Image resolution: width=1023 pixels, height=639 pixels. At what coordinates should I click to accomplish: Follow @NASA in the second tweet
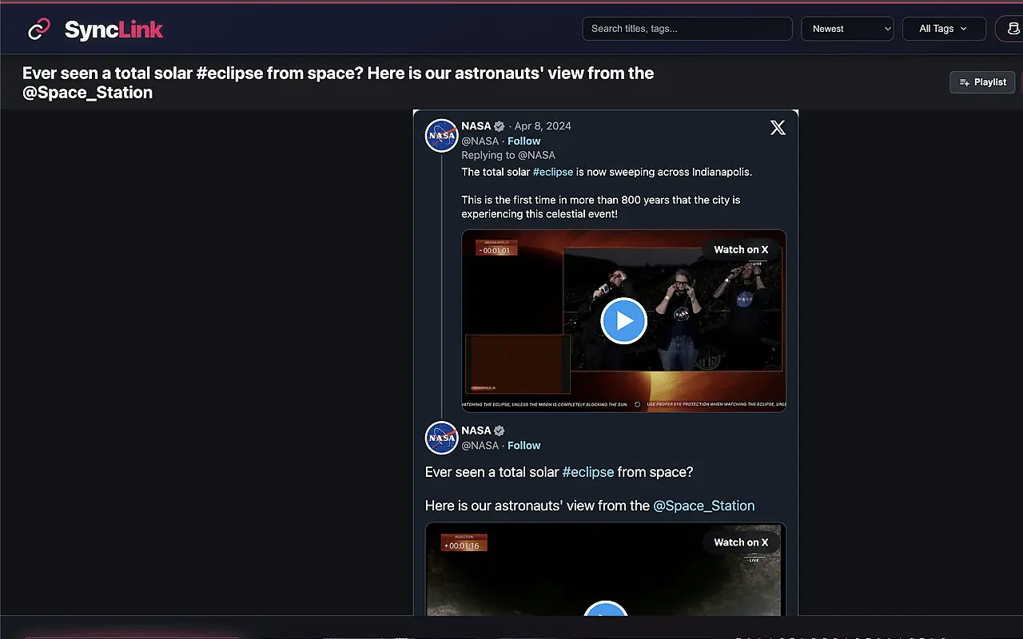pyautogui.click(x=524, y=445)
